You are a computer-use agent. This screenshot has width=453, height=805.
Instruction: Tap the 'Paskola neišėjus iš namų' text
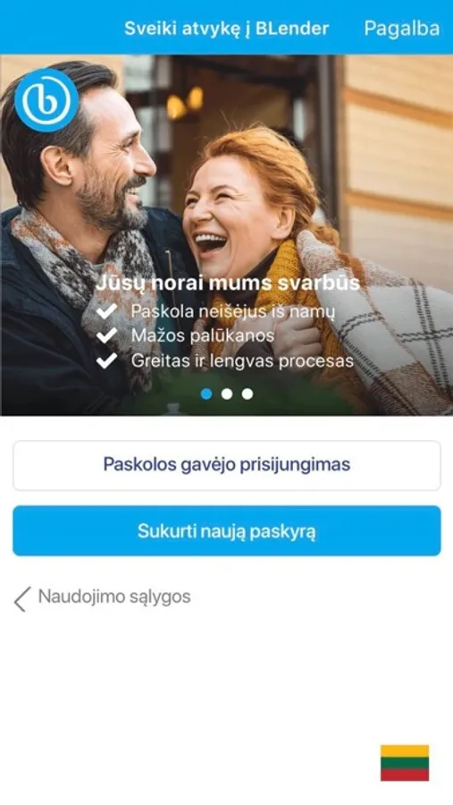(x=233, y=311)
